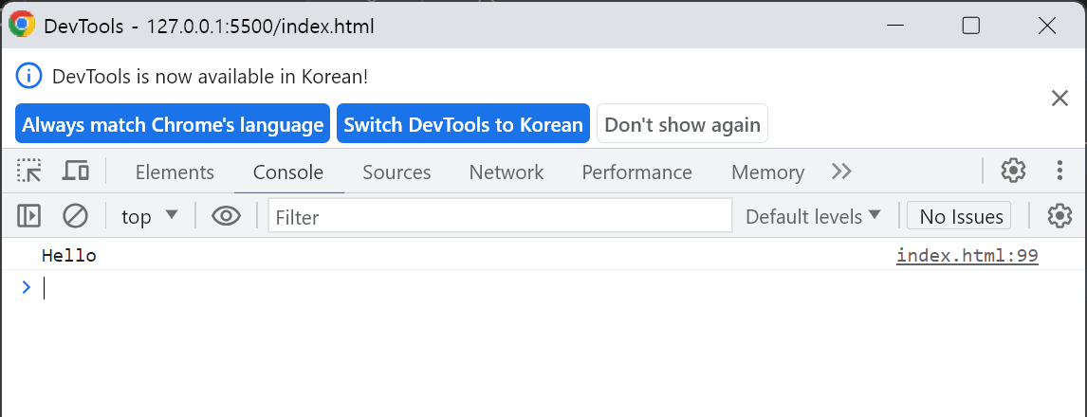Minimize the DevTools window
The image size is (1087, 417).
coord(895,26)
